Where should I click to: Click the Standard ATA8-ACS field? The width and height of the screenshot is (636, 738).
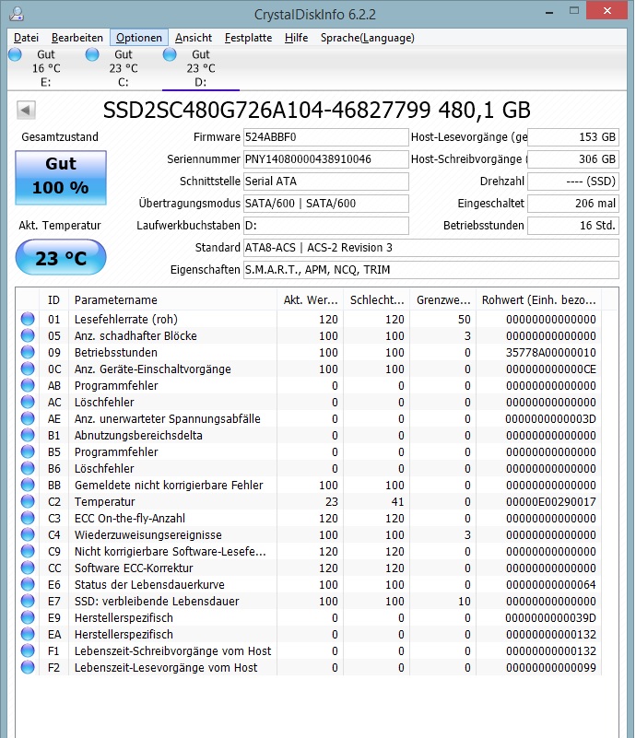tap(430, 248)
